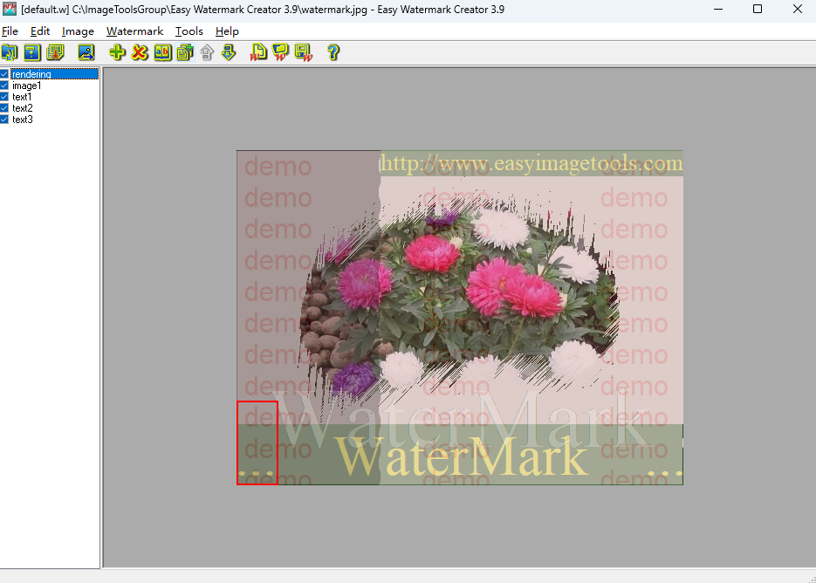Expand the Image menu
Image resolution: width=816 pixels, height=583 pixels.
78,31
